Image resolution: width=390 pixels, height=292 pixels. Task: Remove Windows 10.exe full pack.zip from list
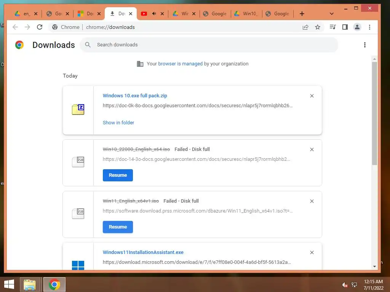[312, 96]
